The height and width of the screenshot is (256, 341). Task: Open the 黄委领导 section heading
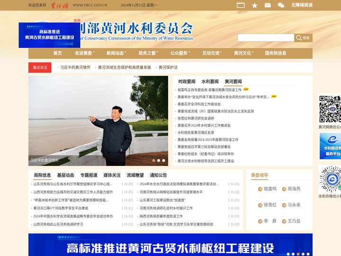coord(260,175)
